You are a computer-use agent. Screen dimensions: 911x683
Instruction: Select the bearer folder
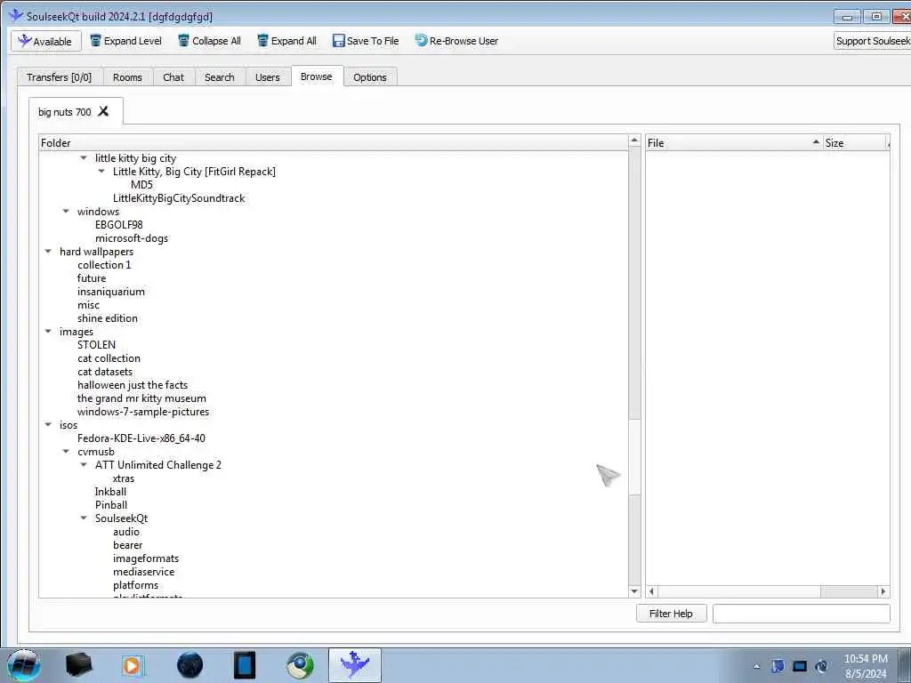tap(128, 545)
